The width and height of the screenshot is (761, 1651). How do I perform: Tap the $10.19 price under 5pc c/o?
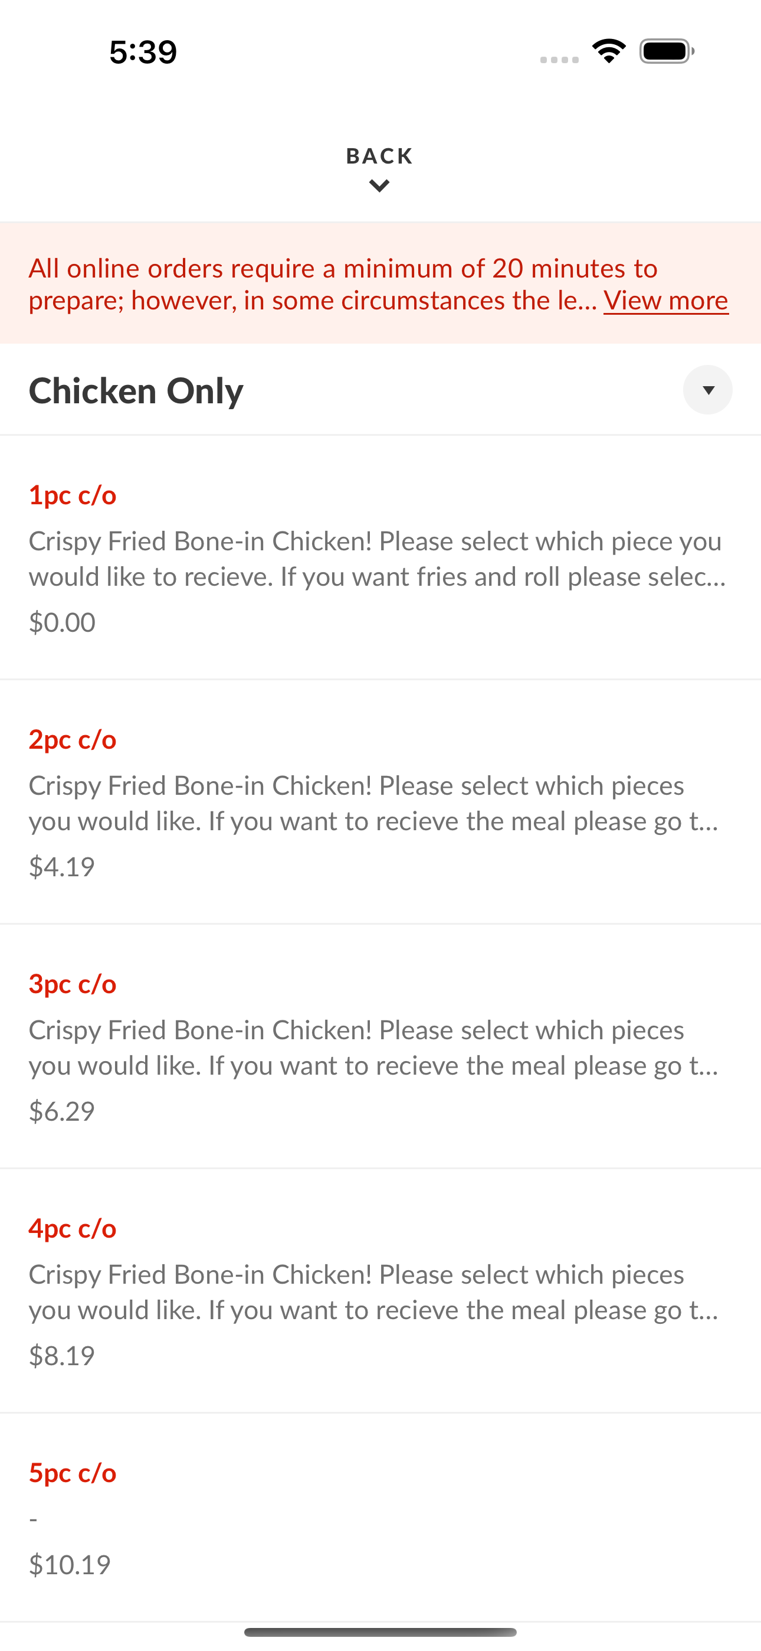point(70,1565)
